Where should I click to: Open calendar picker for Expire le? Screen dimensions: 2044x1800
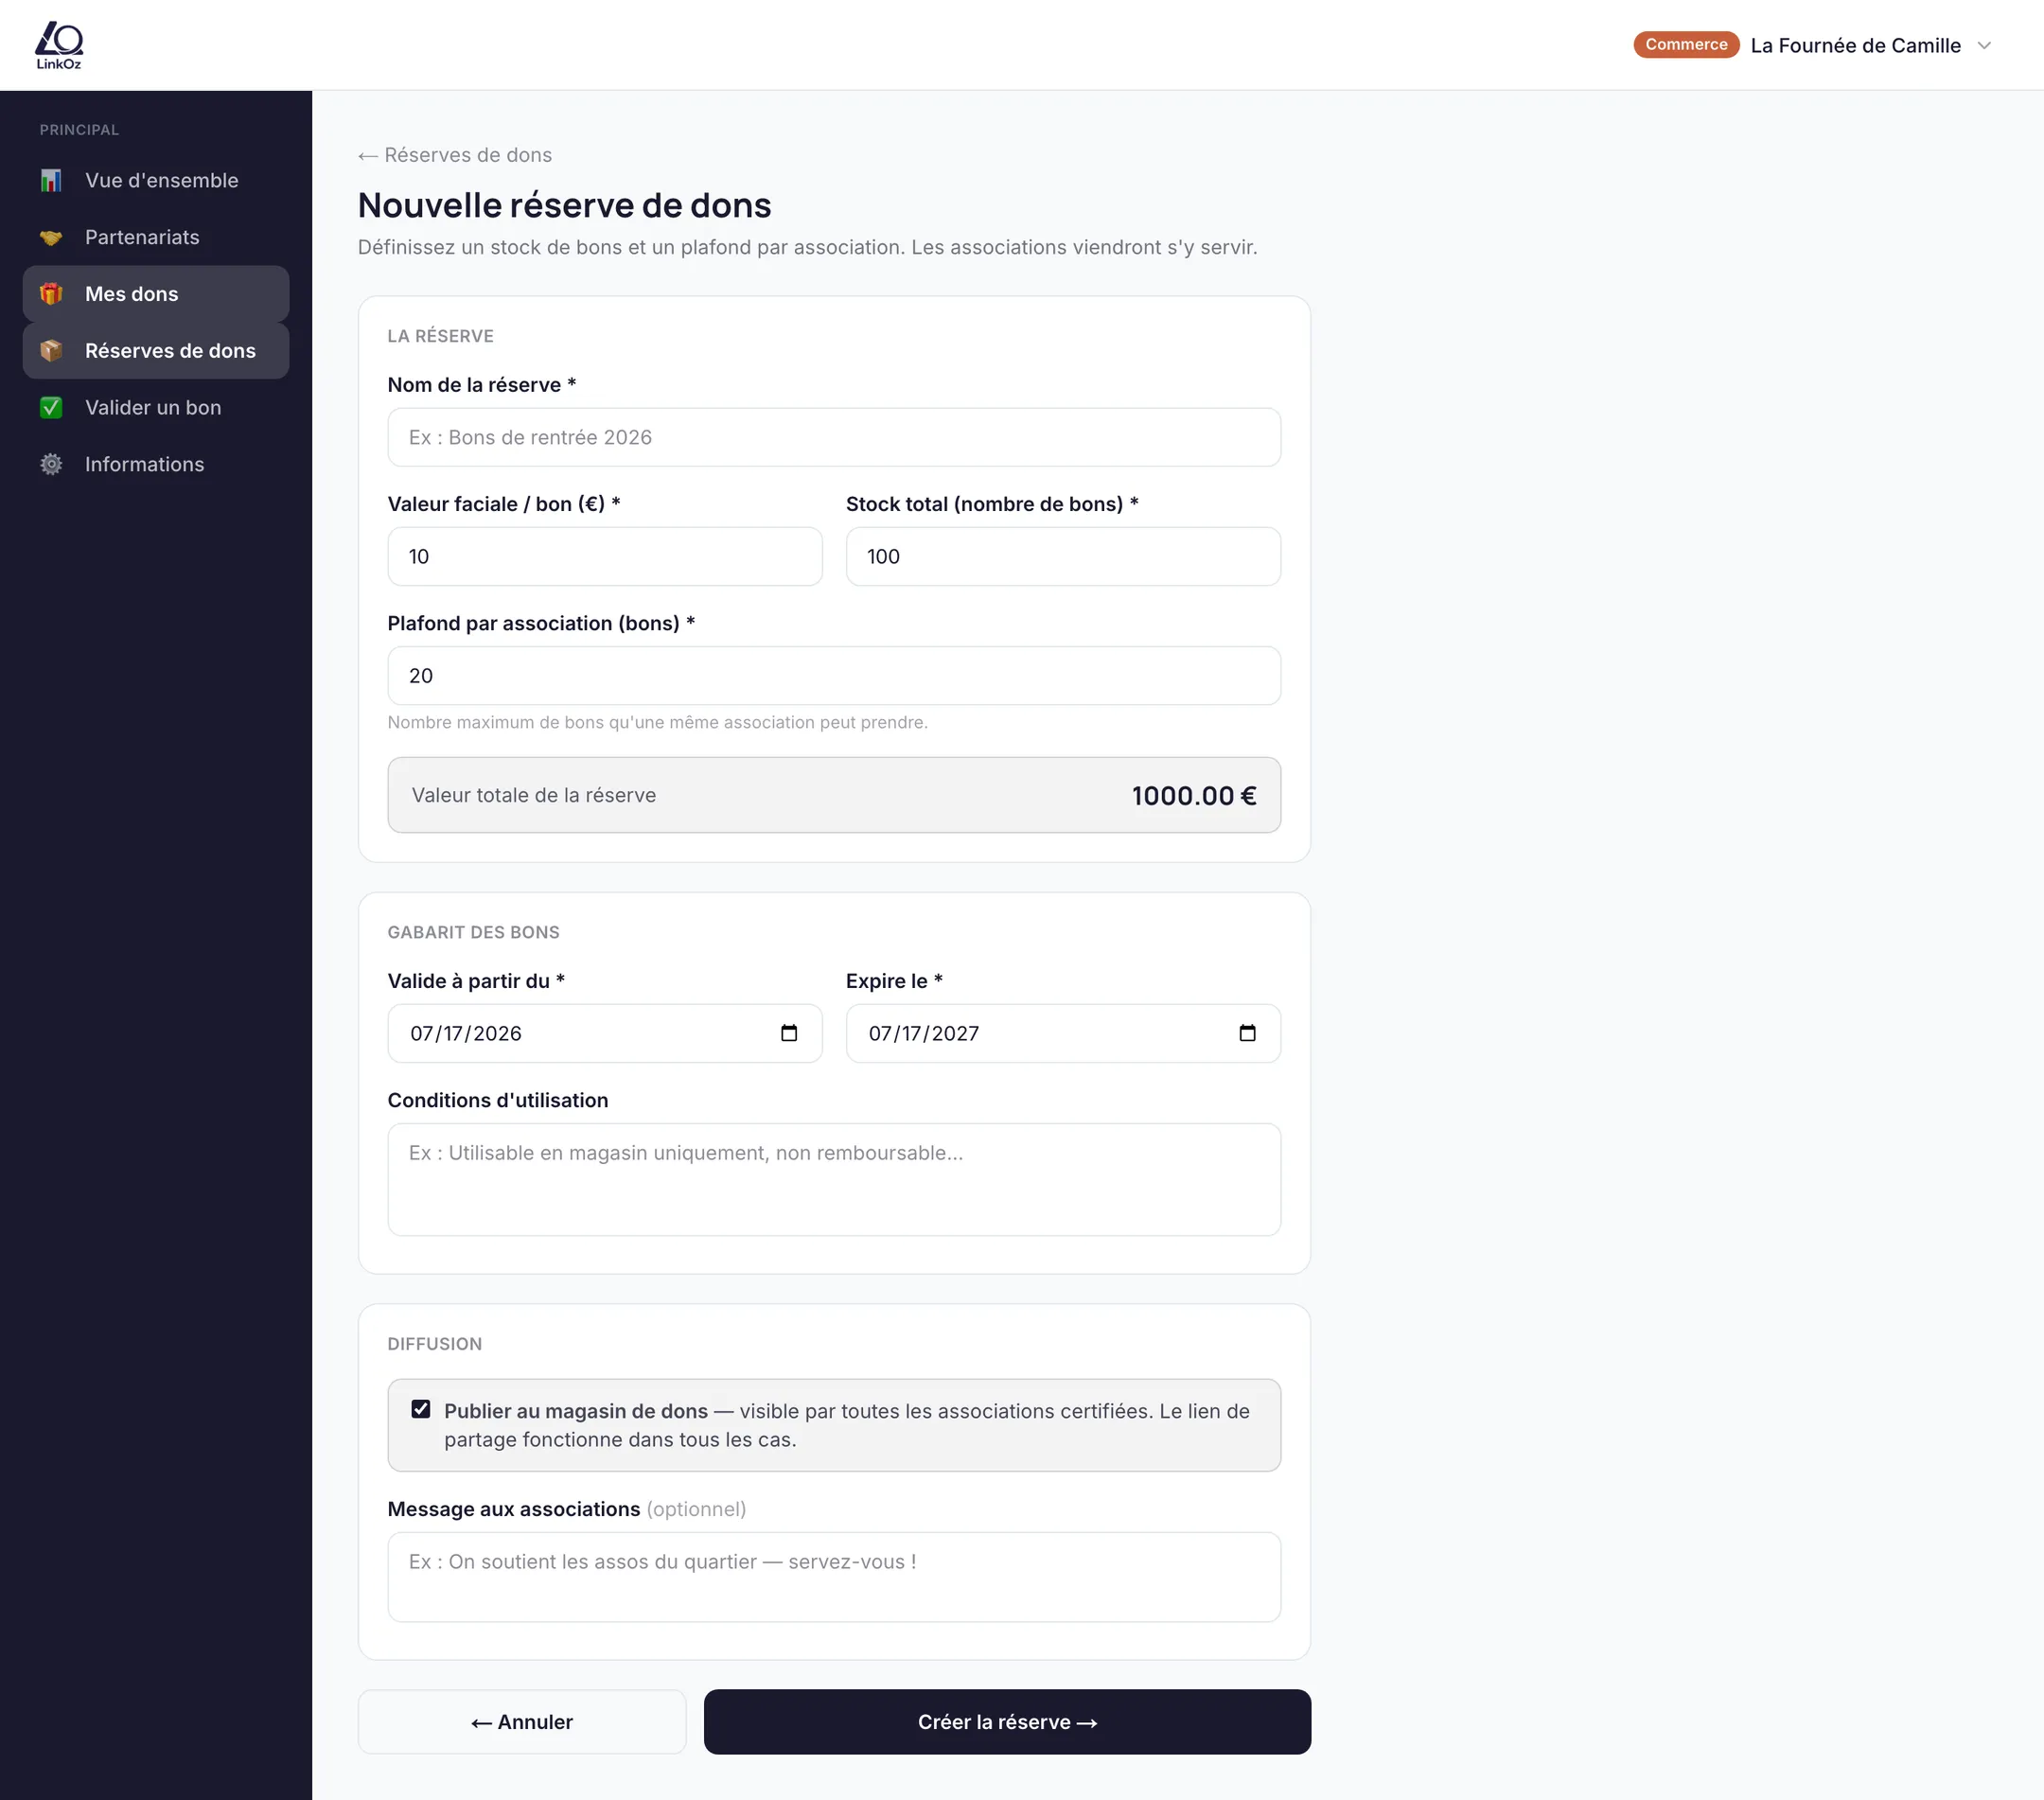(x=1247, y=1033)
